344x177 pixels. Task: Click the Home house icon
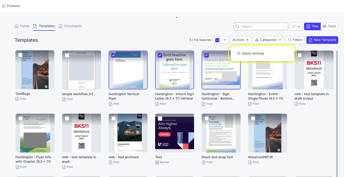click(16, 26)
